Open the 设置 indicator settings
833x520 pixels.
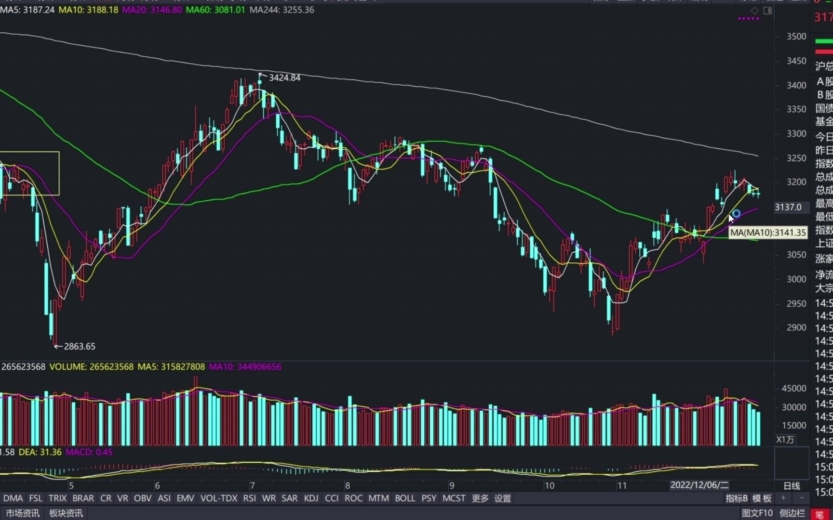(x=503, y=498)
